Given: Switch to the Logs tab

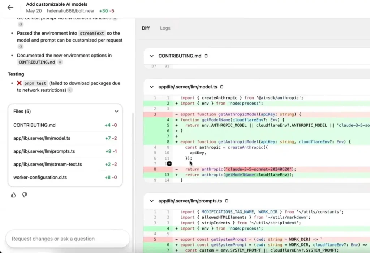Looking at the screenshot, I should (165, 28).
